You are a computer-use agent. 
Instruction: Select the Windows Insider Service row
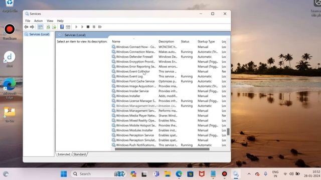pyautogui.click(x=169, y=91)
